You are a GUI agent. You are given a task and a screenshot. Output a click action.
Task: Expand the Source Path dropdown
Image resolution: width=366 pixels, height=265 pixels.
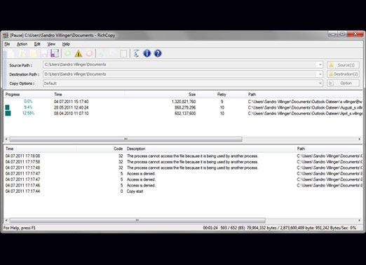[x=320, y=64]
